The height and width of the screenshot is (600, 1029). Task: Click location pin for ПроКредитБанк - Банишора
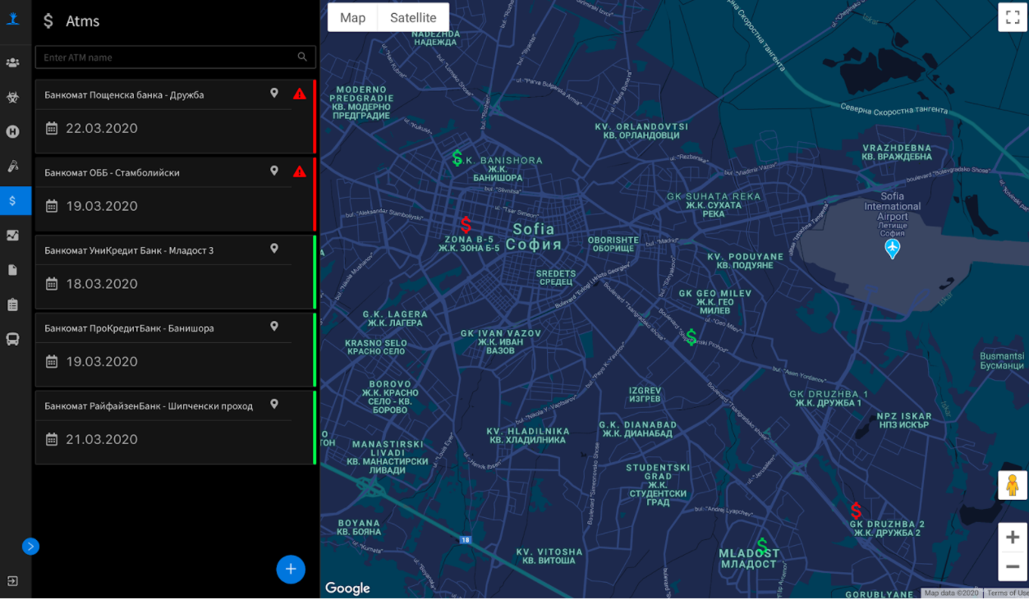point(274,327)
